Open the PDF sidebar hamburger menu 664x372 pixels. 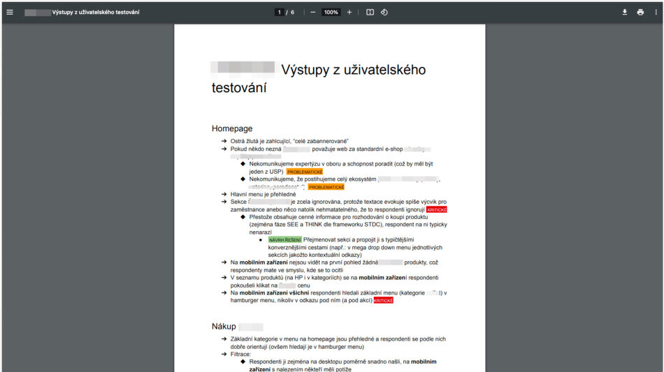[x=10, y=13]
